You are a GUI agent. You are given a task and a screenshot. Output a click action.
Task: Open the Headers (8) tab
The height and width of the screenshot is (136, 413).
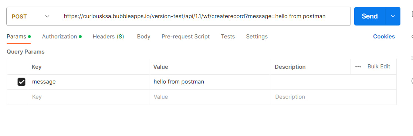108,37
